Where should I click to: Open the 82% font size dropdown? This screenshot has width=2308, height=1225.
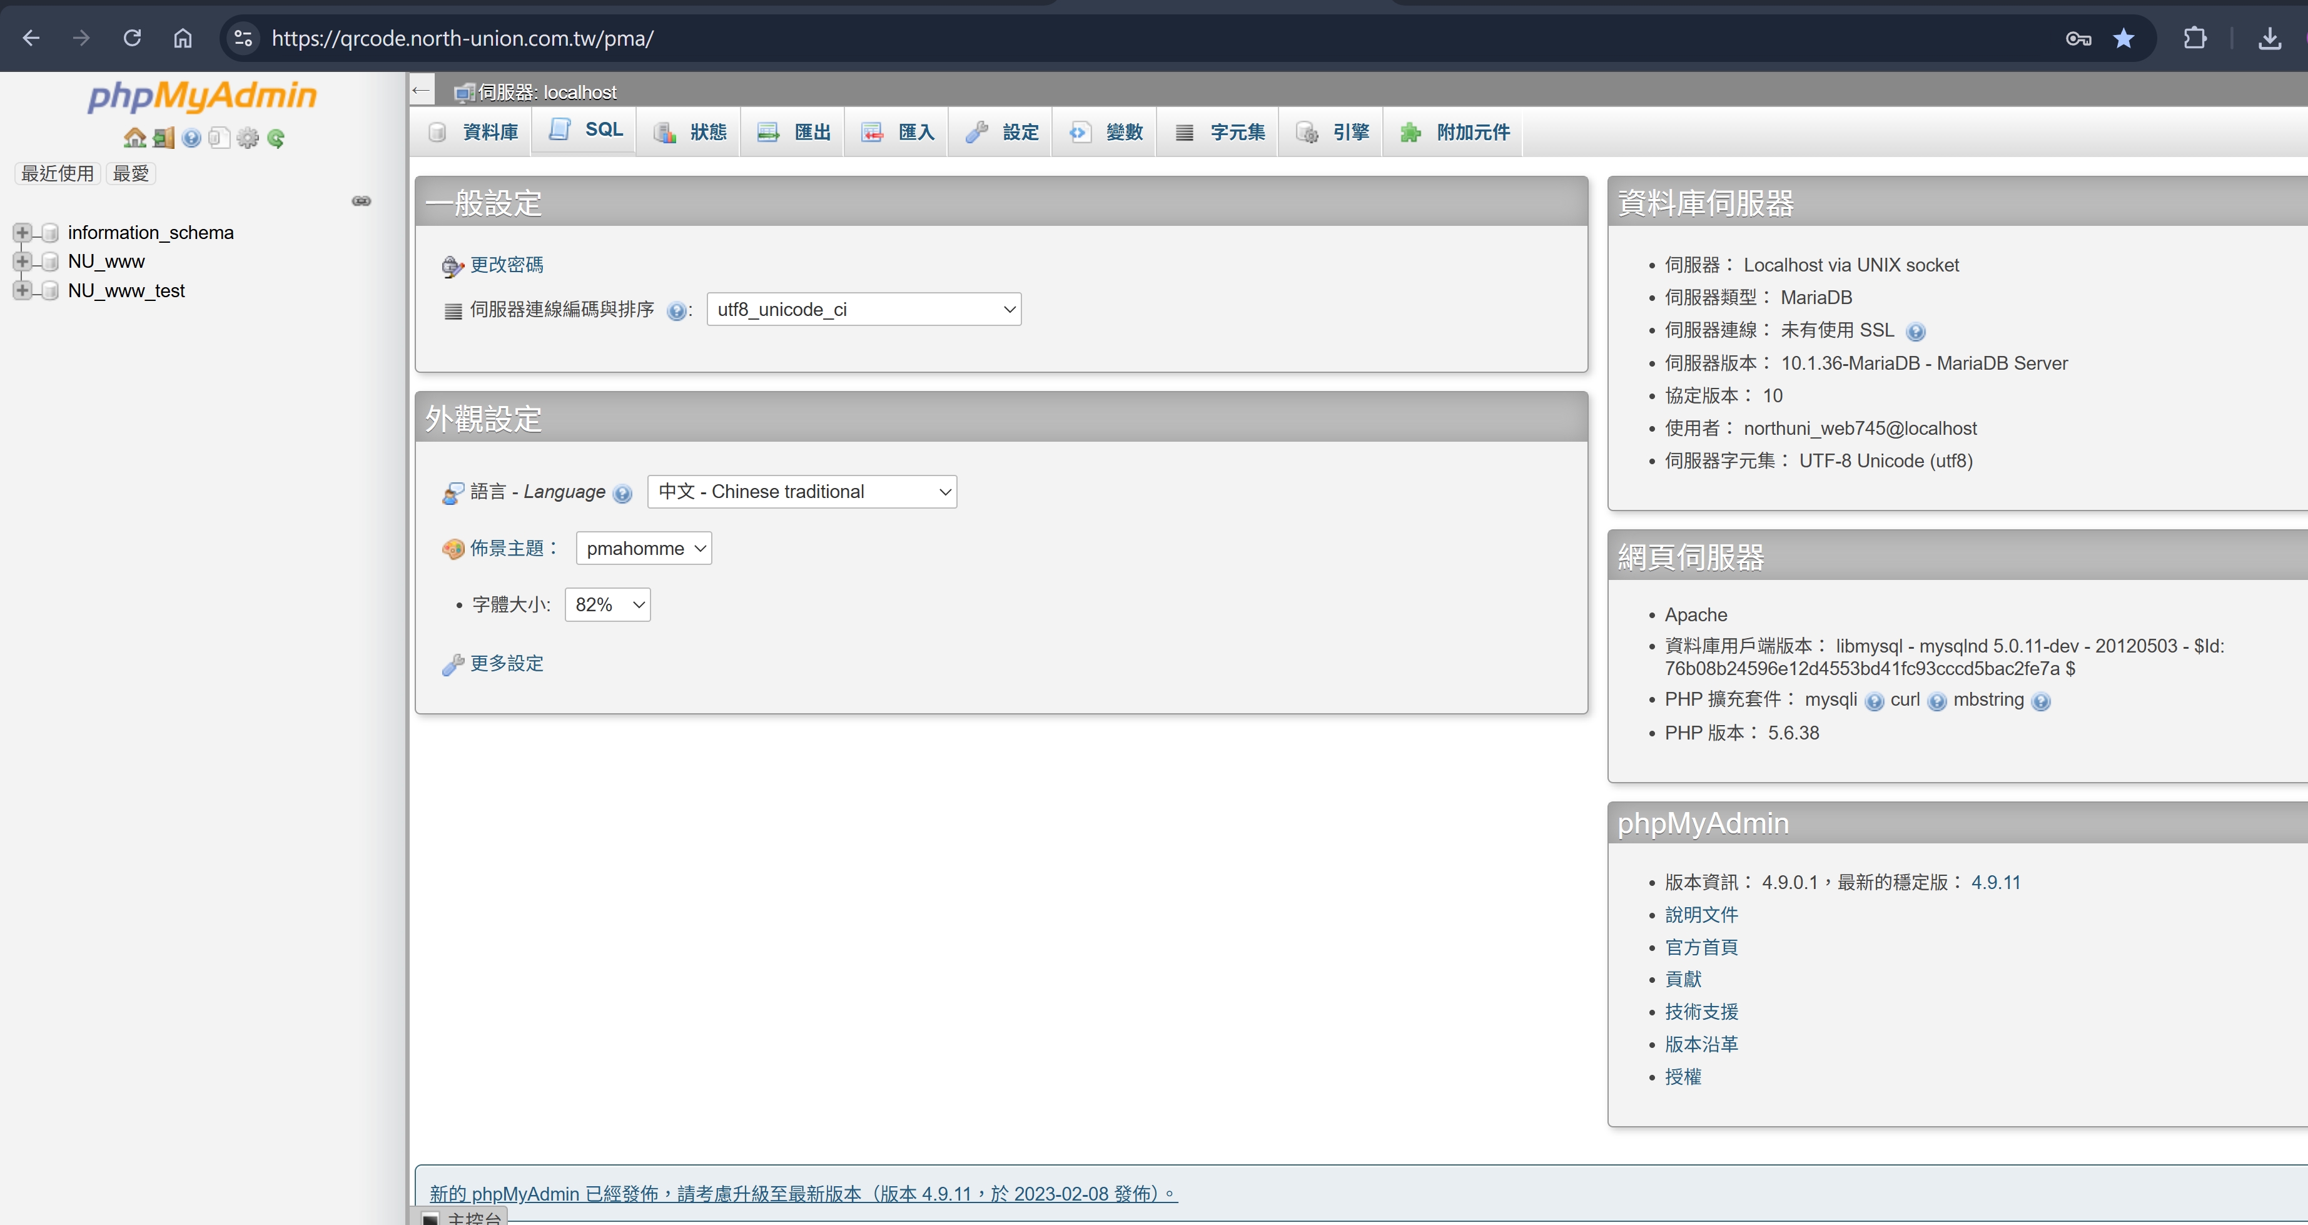click(x=607, y=605)
